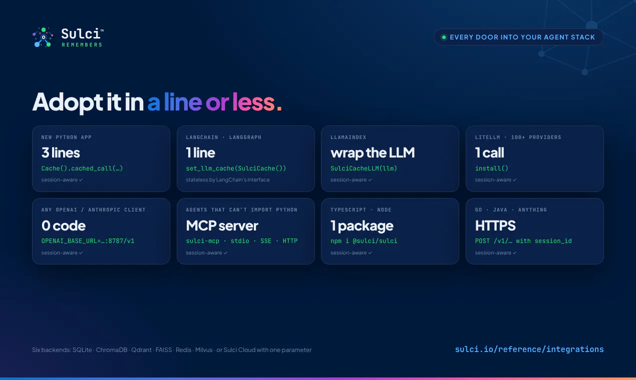Select the "3 lines" card title
The width and height of the screenshot is (636, 380).
coord(61,152)
